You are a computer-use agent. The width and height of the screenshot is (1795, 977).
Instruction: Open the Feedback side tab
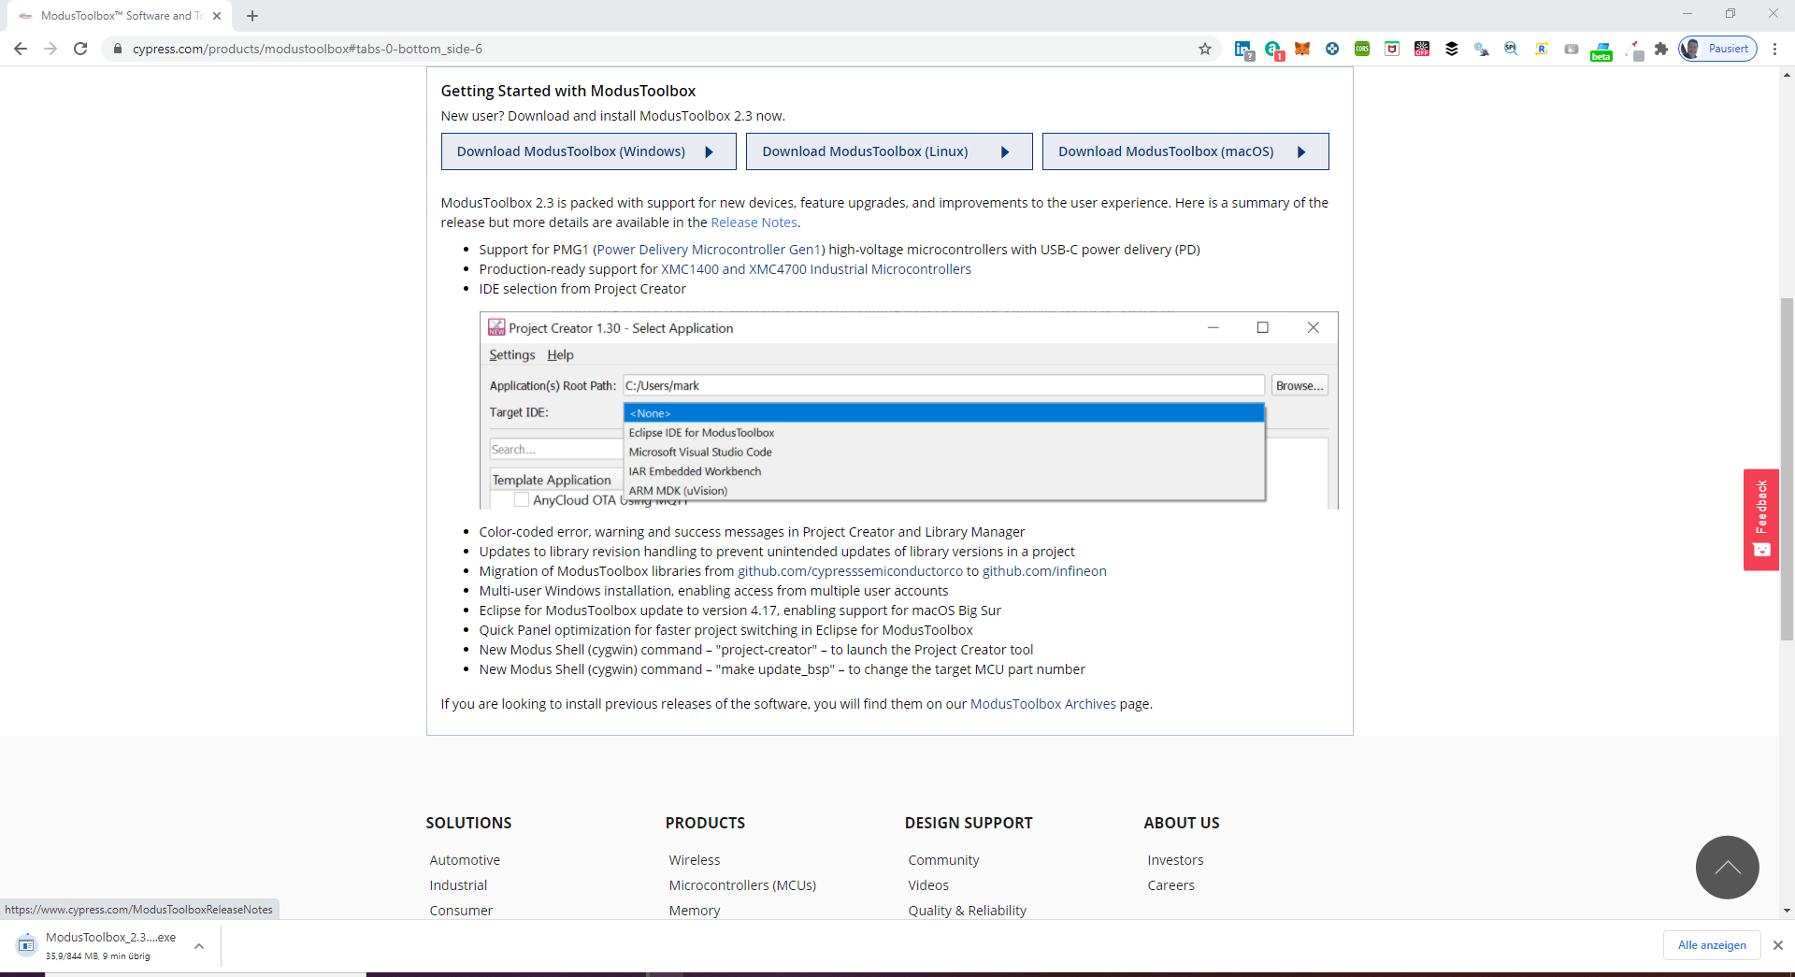pos(1760,519)
